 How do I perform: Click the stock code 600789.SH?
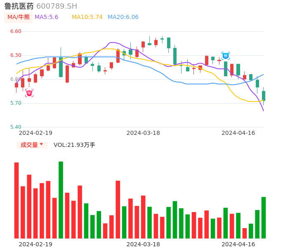[x=57, y=6]
